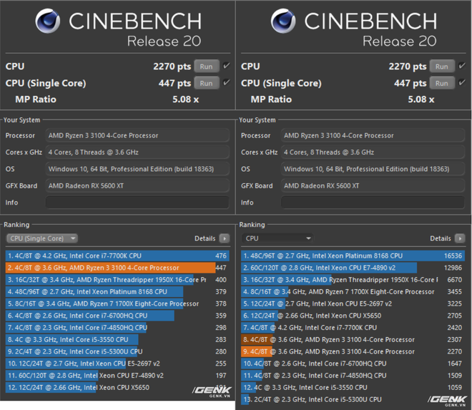Viewport: 472px width, 410px height.
Task: Select Xeon Platinum 8168 row scoring 379
Action: pos(117,292)
